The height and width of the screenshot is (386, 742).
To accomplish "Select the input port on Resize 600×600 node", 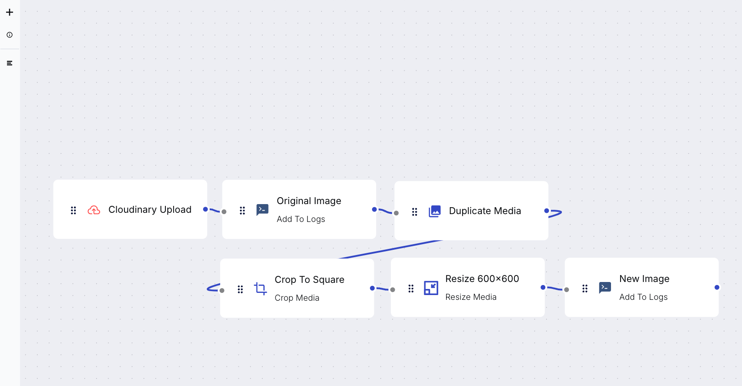I will [393, 289].
